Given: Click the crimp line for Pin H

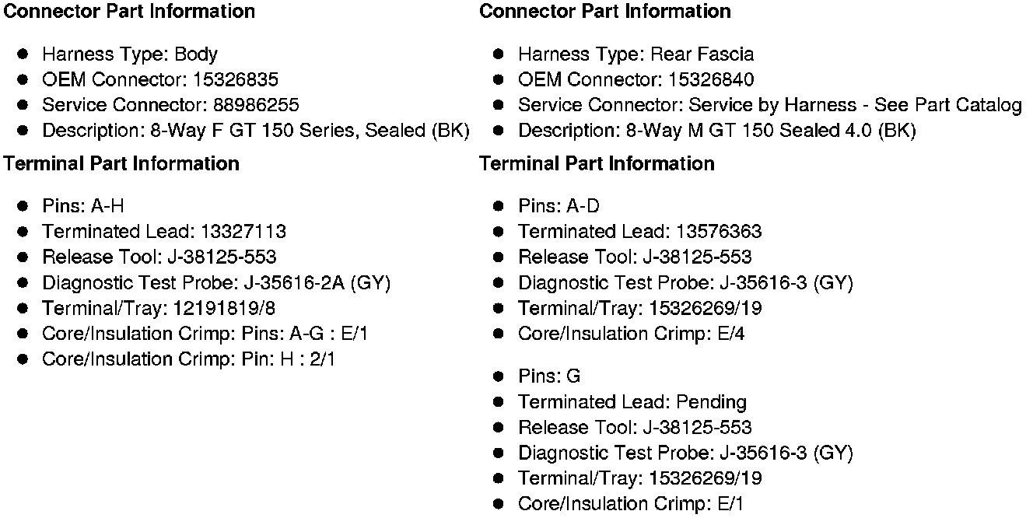Looking at the screenshot, I should pos(188,359).
